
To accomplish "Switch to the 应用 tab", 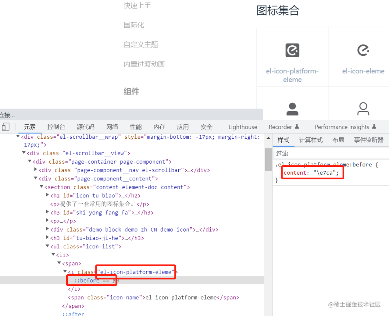I will 183,127.
